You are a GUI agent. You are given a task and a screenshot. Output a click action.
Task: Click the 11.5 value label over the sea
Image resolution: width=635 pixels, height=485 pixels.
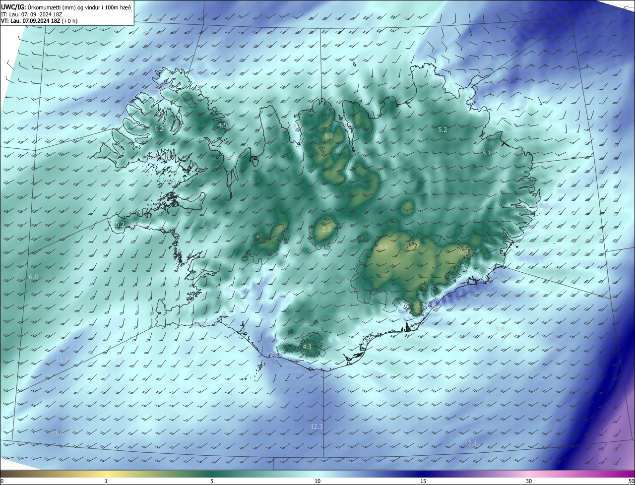coord(63,359)
